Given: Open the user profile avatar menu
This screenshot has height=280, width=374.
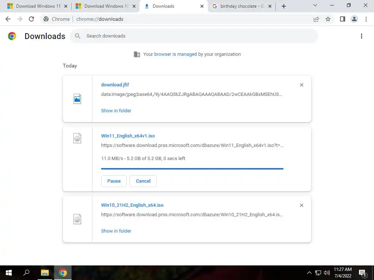Looking at the screenshot, I should point(354,19).
